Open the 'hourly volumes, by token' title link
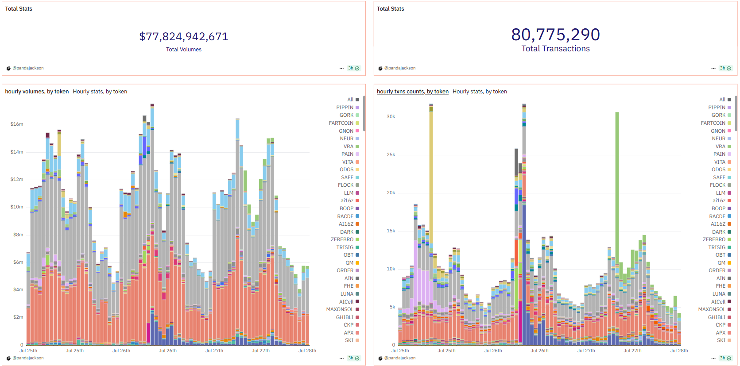 37,92
